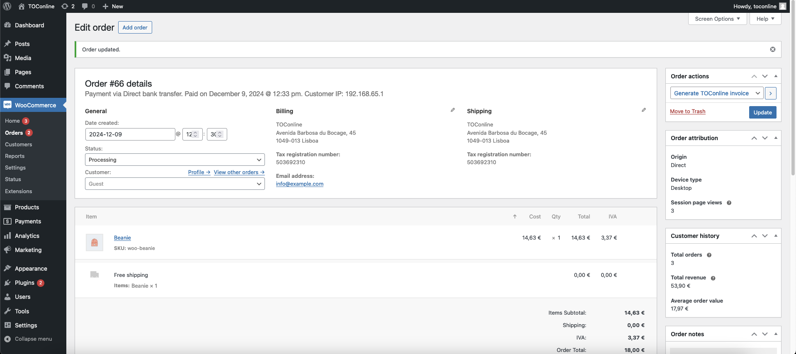Screen dimensions: 796x354
Task: Click the updates icon showing 2
Action: coord(65,6)
